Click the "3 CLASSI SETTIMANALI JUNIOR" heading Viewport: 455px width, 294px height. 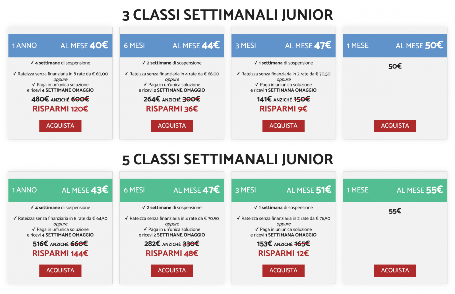coord(227,15)
